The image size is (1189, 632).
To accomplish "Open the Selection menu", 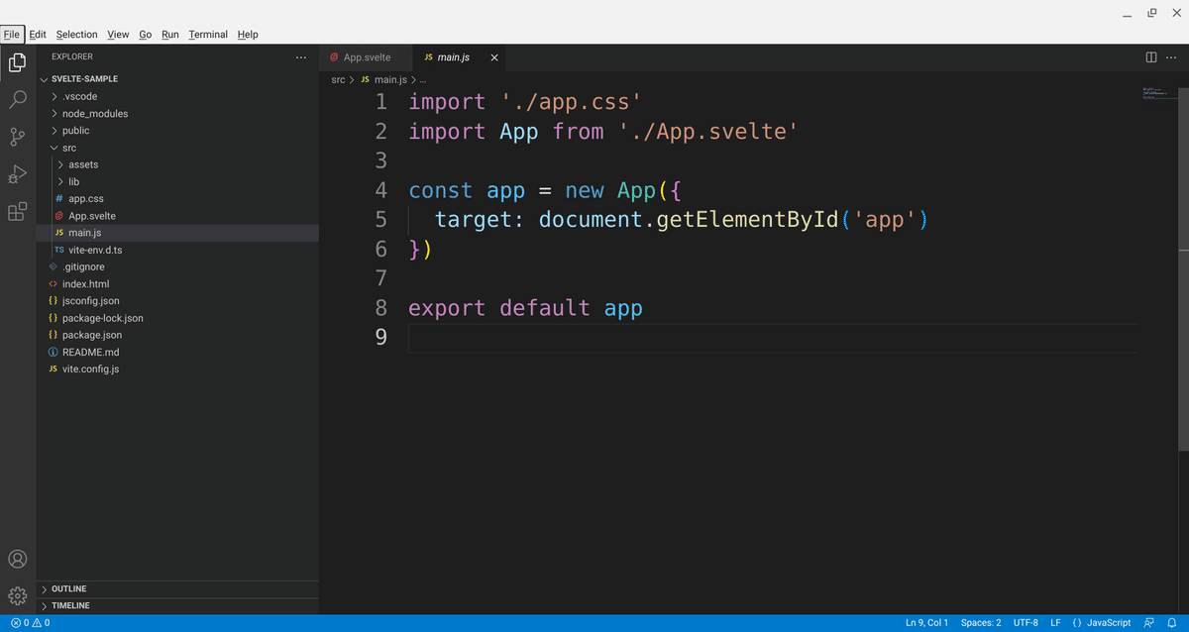I will coord(77,34).
